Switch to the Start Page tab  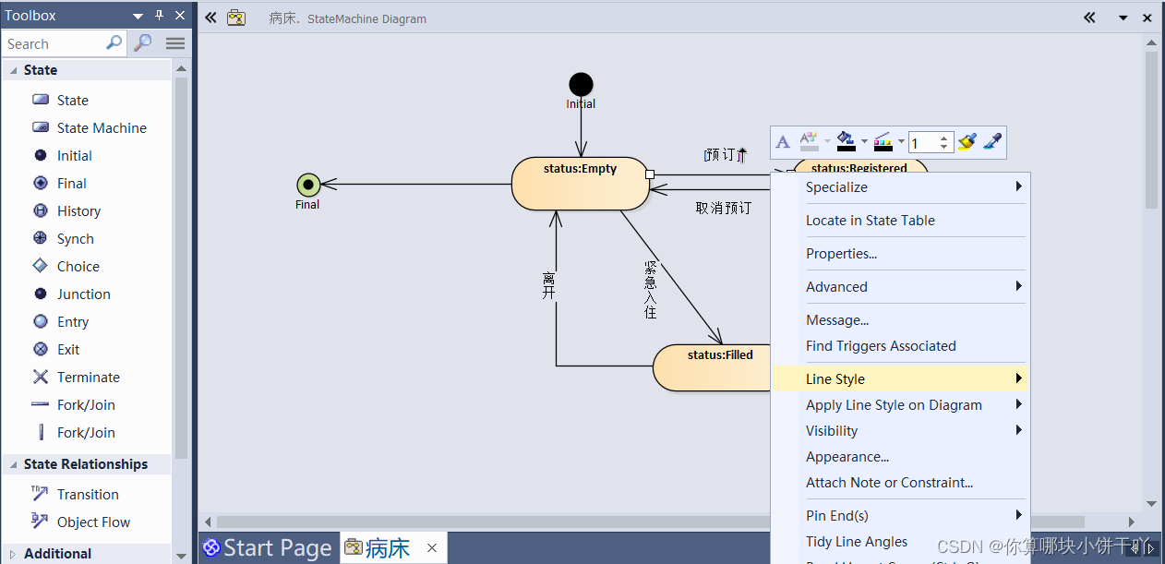click(268, 547)
